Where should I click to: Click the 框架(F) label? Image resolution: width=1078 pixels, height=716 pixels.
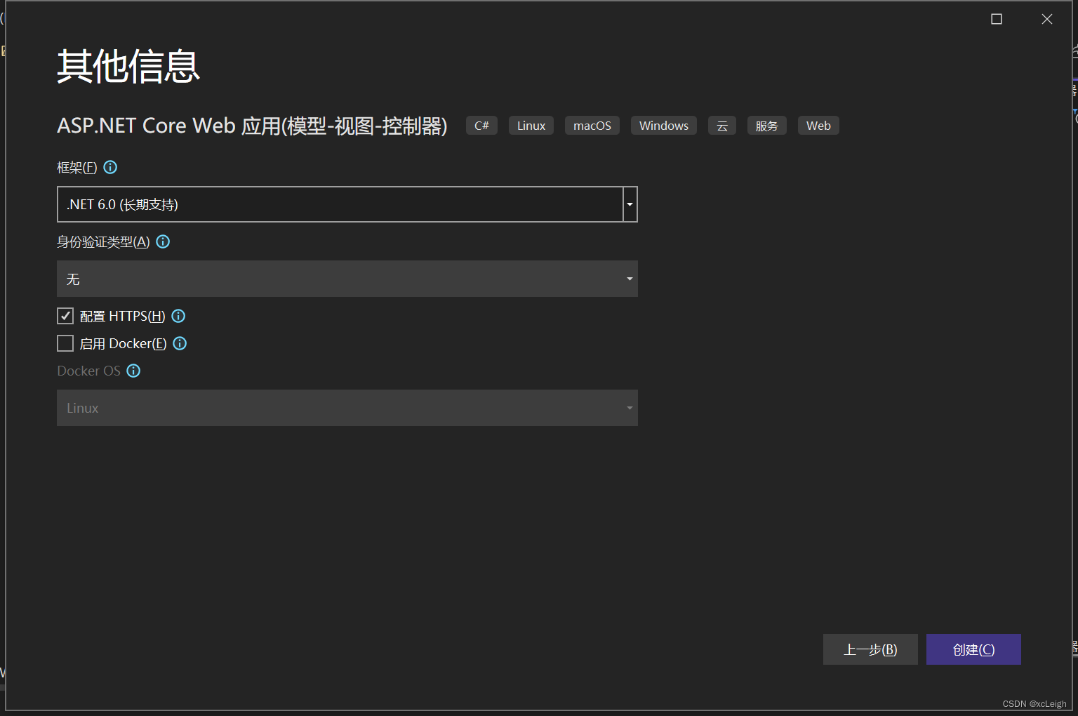[x=77, y=167]
